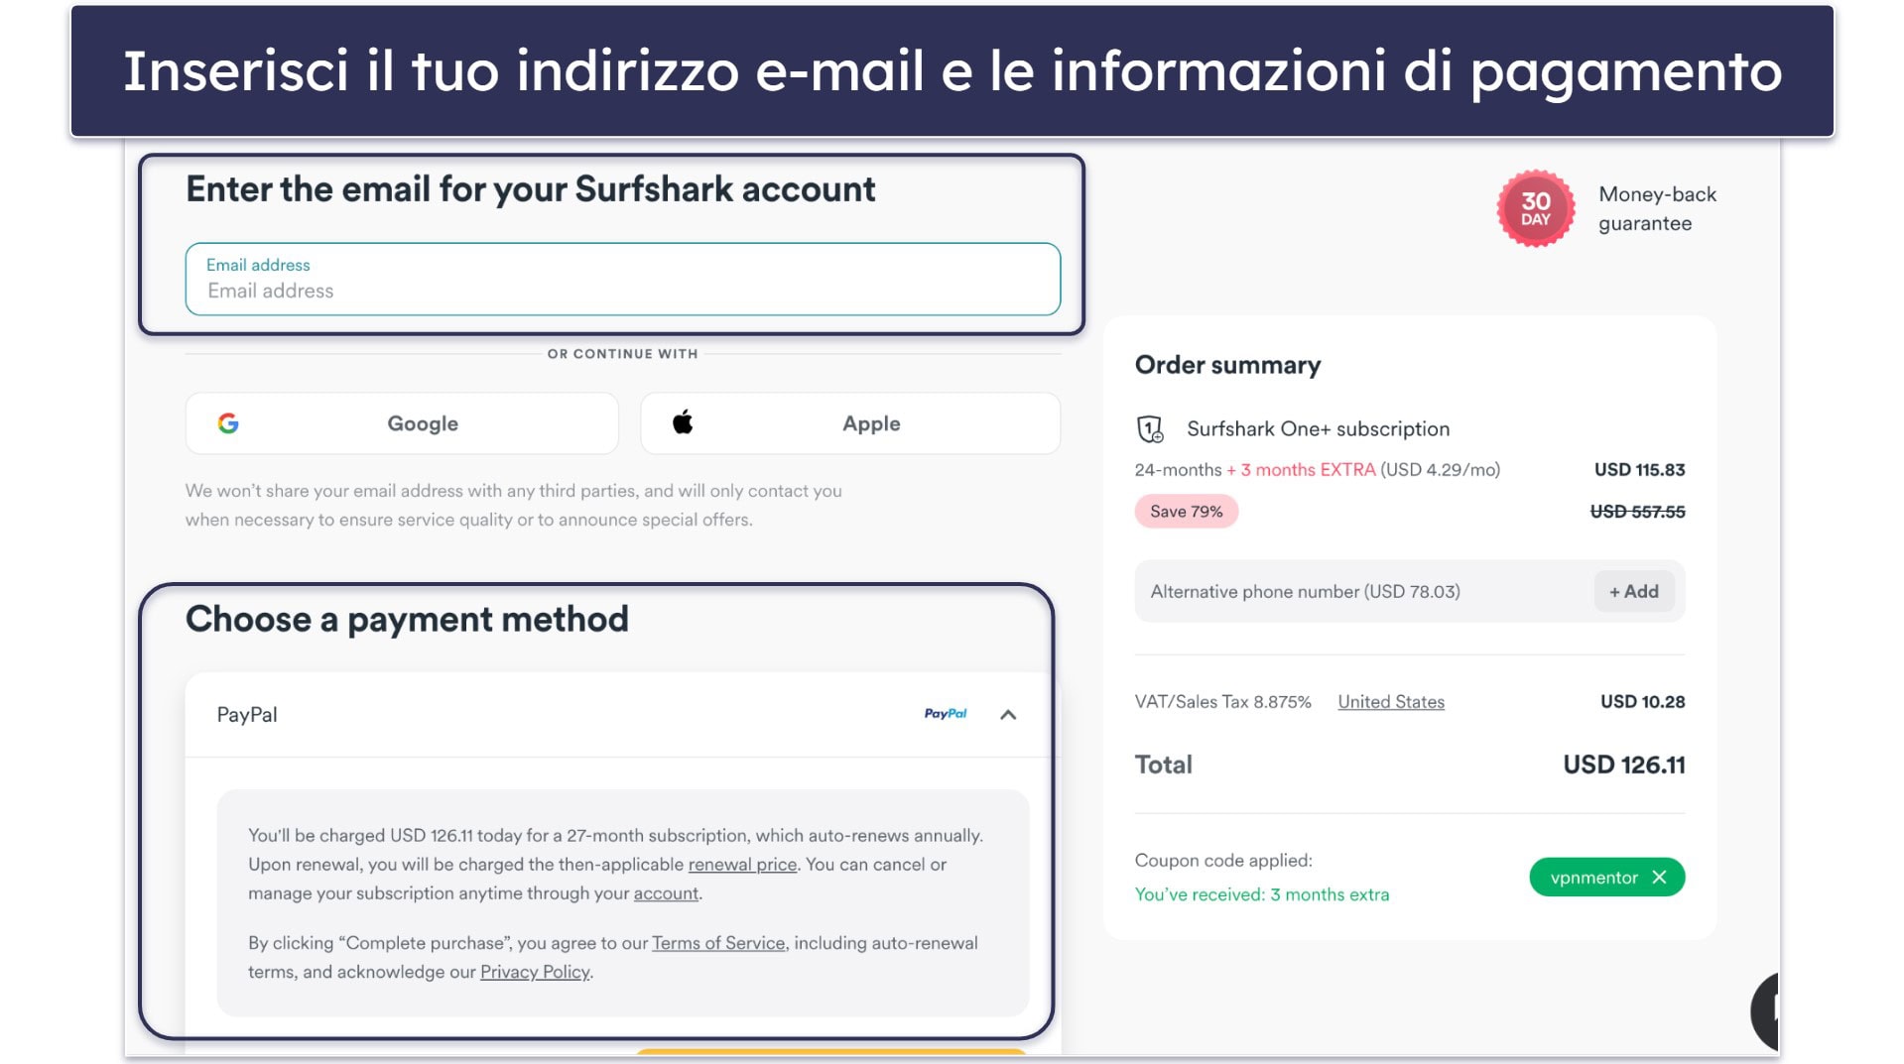The height and width of the screenshot is (1064, 1904).
Task: Click the Apple logo icon
Action: [x=683, y=422]
